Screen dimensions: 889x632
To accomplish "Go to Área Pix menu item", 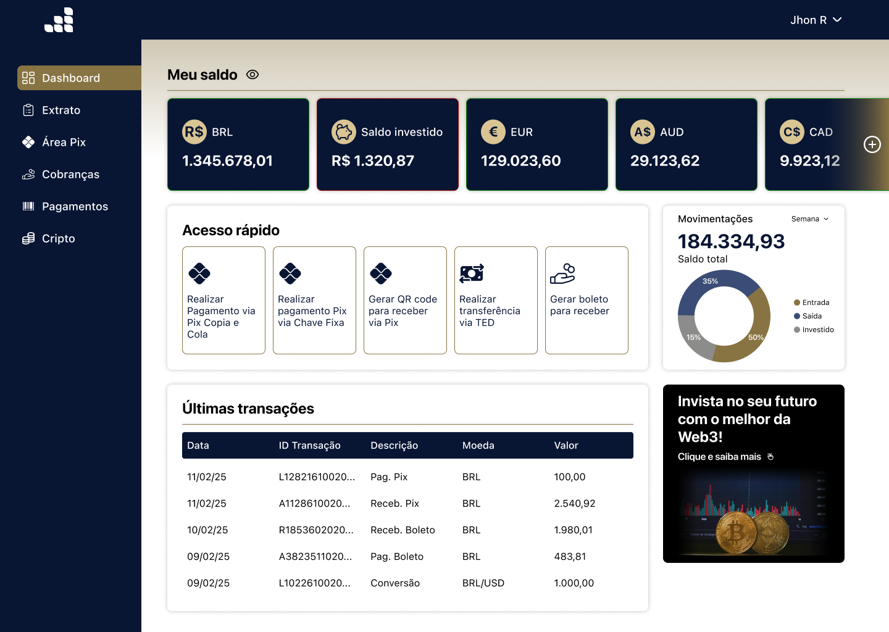I will point(64,143).
